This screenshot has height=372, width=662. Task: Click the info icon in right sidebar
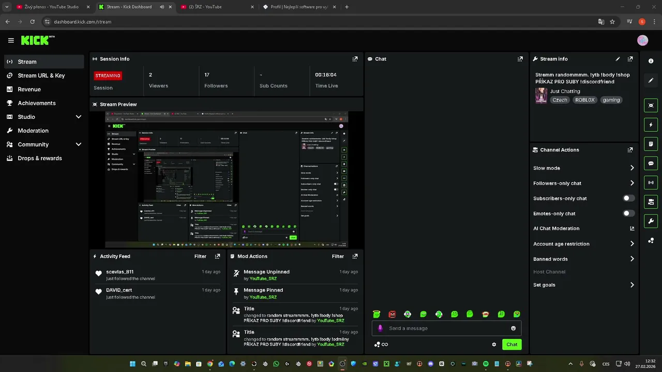[x=651, y=61]
